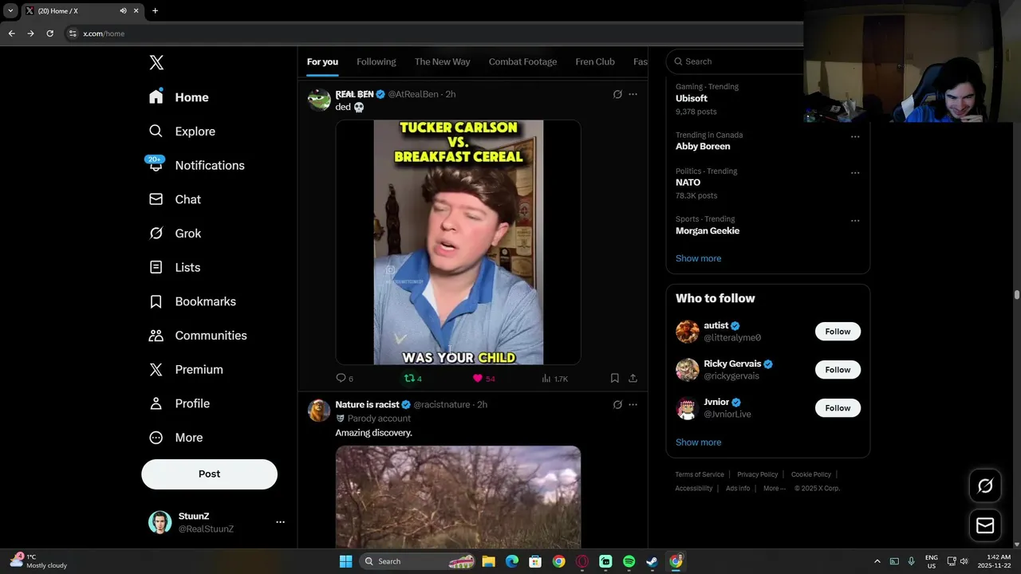This screenshot has width=1021, height=574.
Task: Switch to the For you tab
Action: pyautogui.click(x=322, y=61)
